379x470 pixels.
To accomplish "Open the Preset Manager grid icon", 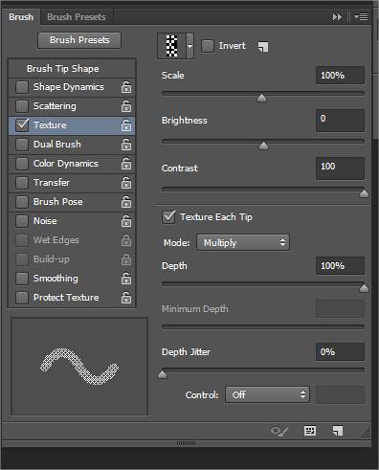I will (309, 431).
